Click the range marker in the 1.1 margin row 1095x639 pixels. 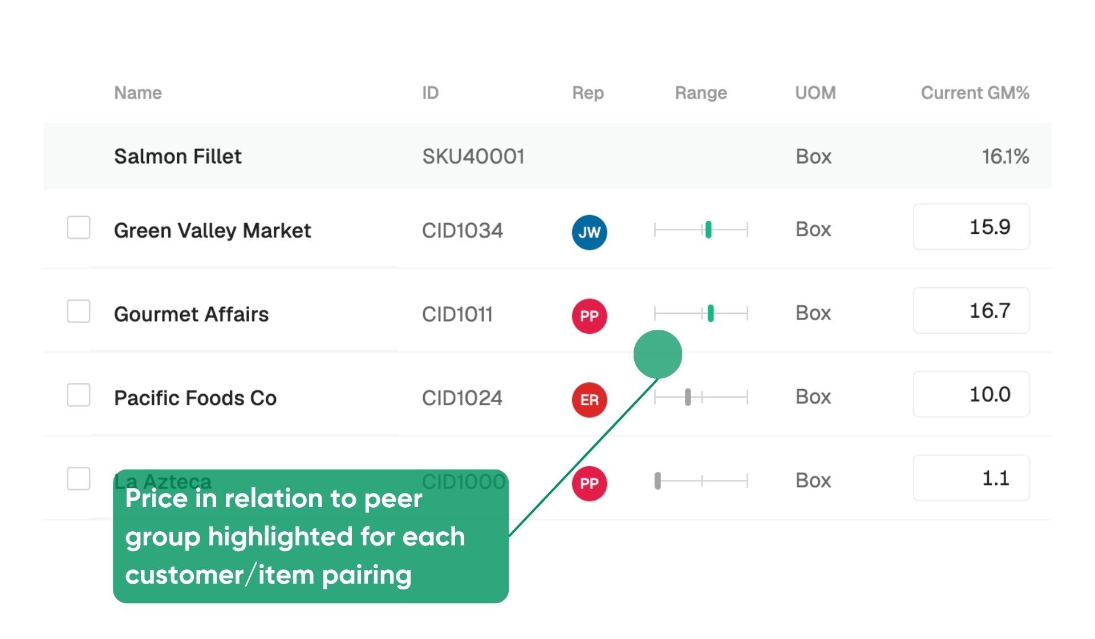click(x=658, y=480)
